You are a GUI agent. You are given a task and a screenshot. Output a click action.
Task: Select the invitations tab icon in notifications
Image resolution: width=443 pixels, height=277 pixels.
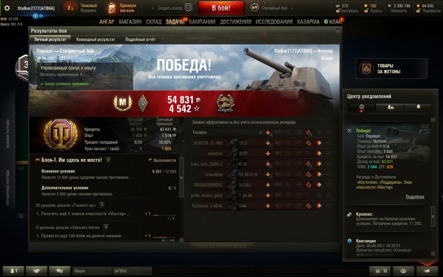pyautogui.click(x=390, y=107)
